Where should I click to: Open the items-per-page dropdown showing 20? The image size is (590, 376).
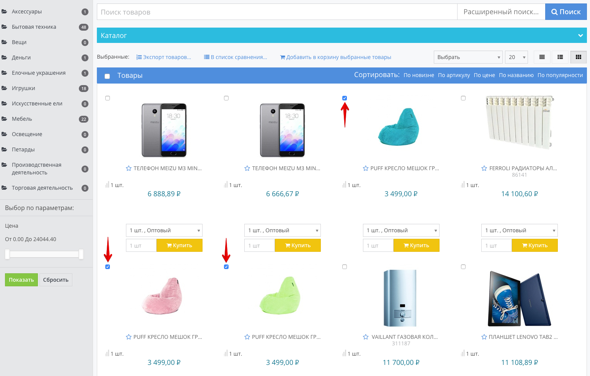click(516, 57)
